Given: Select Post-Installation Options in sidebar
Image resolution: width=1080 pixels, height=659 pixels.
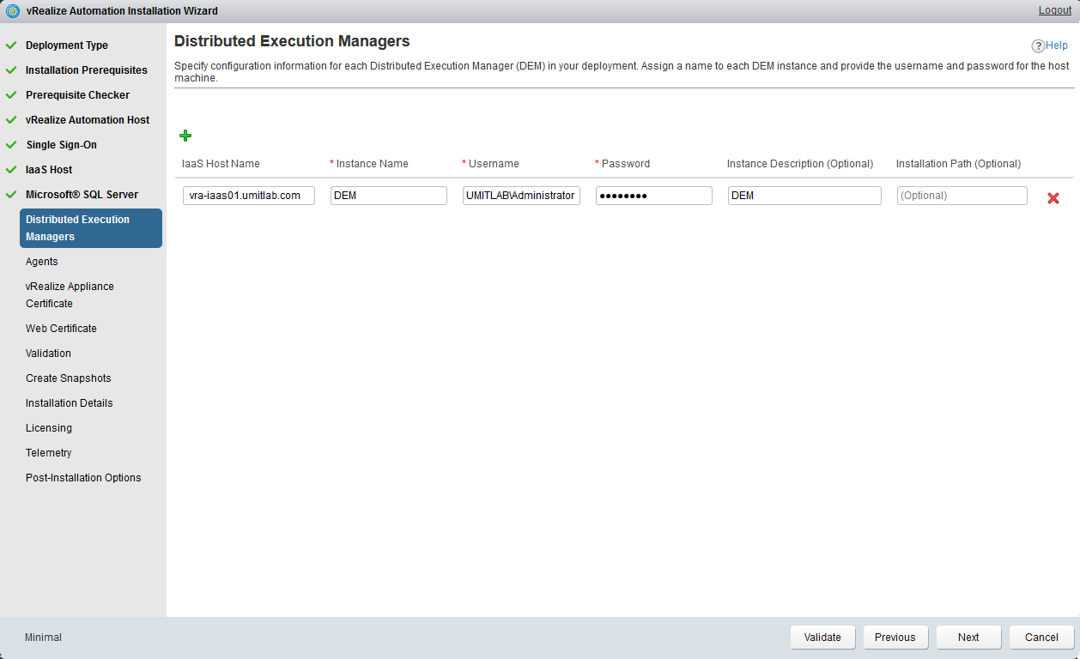Looking at the screenshot, I should (x=83, y=478).
